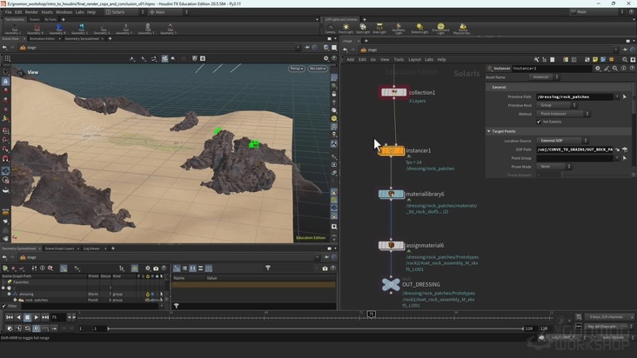The height and width of the screenshot is (358, 637).
Task: Open the Solaris desktop selector dropdown
Action: tap(124, 12)
